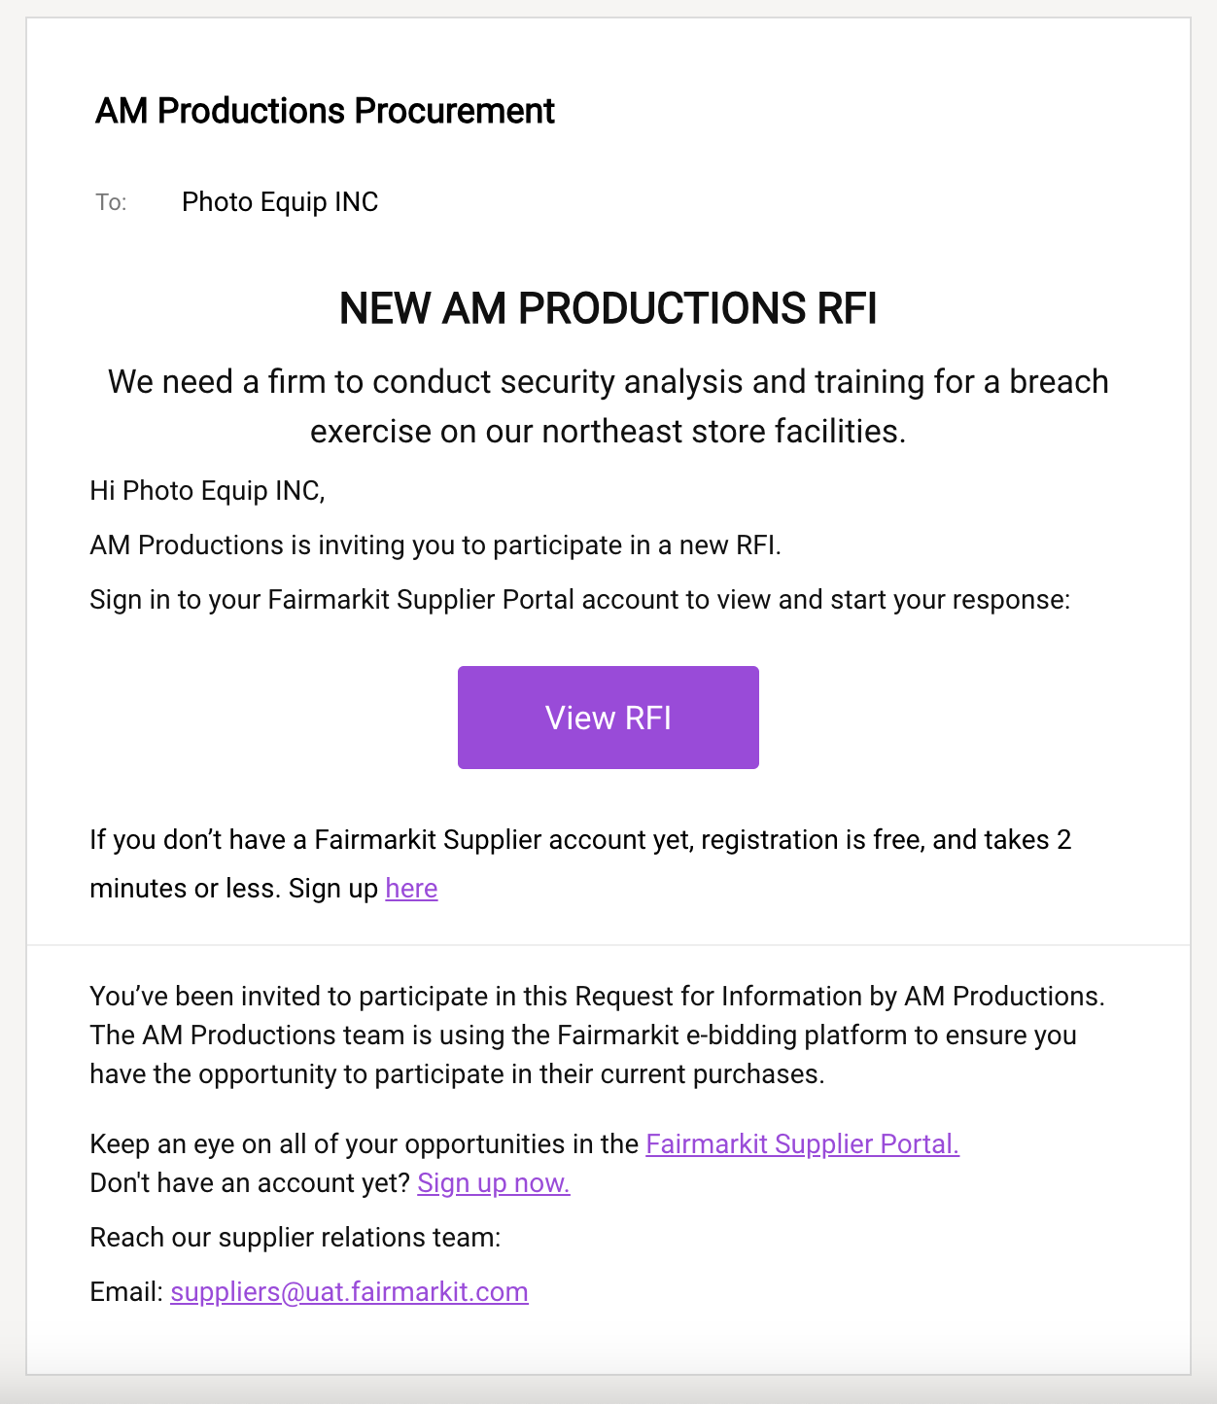Viewport: 1217px width, 1404px height.
Task: Click the 'registration is free' paragraph
Action: point(580,864)
